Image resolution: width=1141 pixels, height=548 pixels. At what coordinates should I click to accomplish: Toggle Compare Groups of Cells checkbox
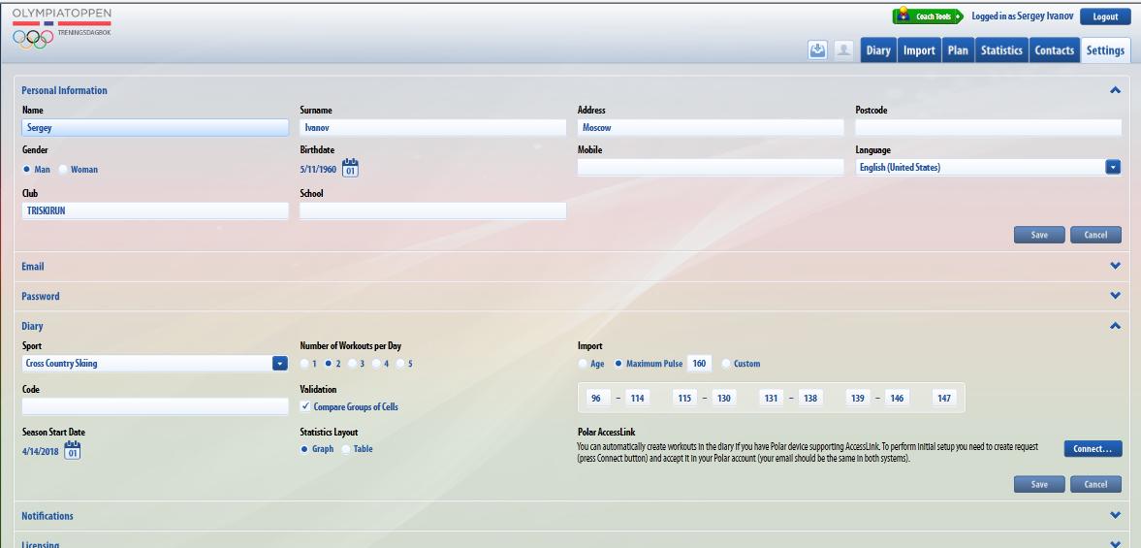[x=305, y=406]
